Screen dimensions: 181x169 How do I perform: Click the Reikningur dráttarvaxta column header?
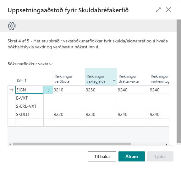[129, 79]
